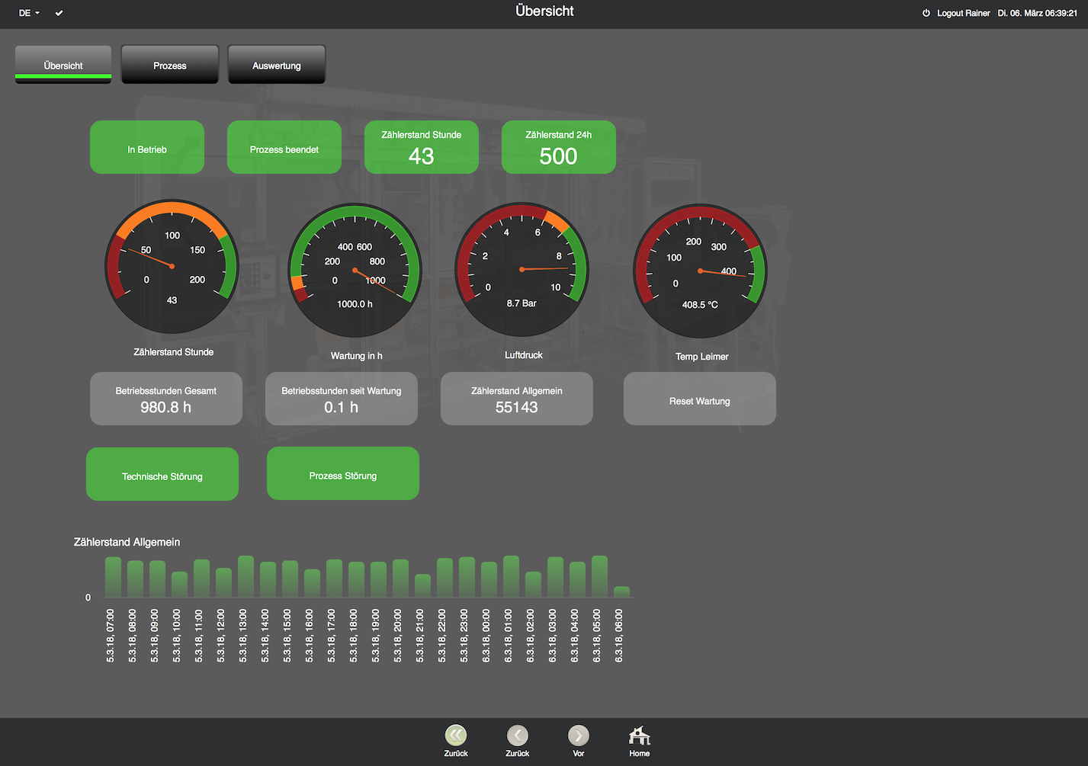Click the Temp Leimer temperature gauge
This screenshot has width=1088, height=766.
coord(700,271)
